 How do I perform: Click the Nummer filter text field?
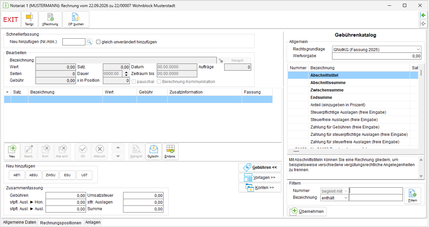[x=376, y=191]
